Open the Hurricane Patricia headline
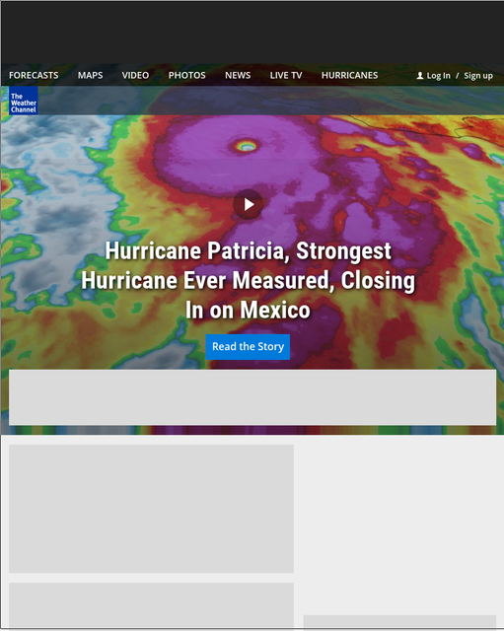 pos(248,280)
